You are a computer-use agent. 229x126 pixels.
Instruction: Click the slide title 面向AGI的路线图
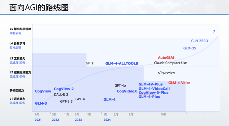39,8
